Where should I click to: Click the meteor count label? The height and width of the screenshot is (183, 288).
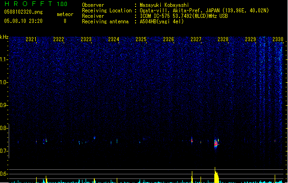[x=65, y=14]
